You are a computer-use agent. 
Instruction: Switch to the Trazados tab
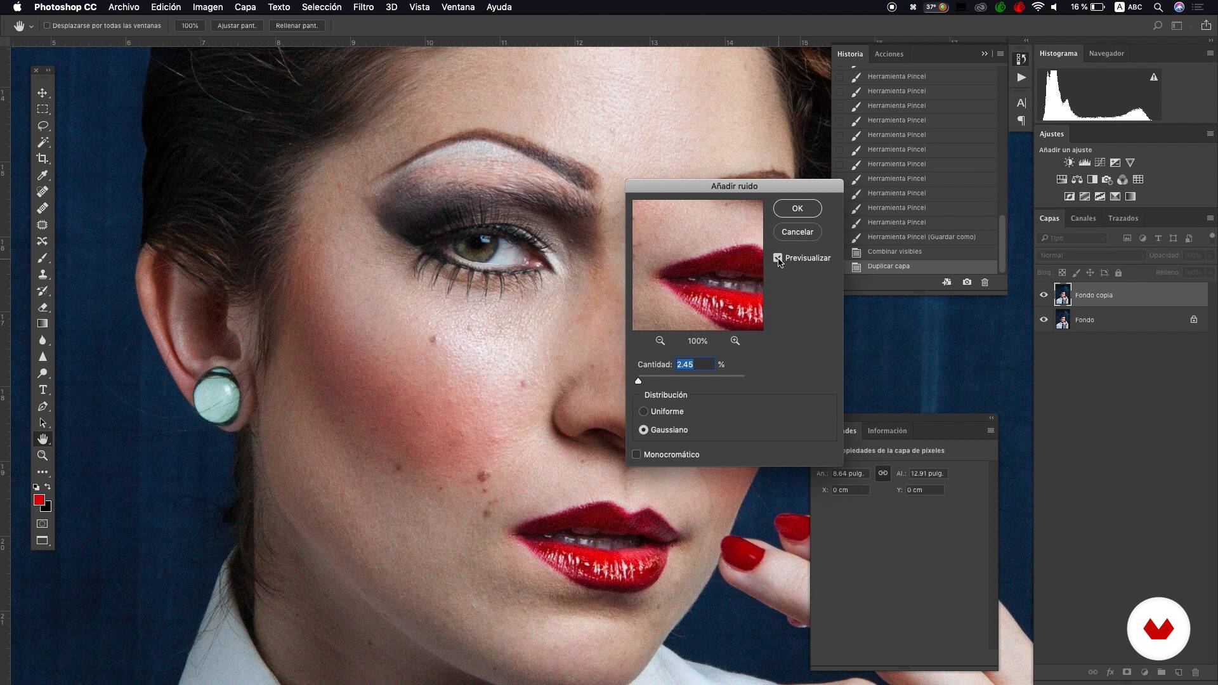1123,218
